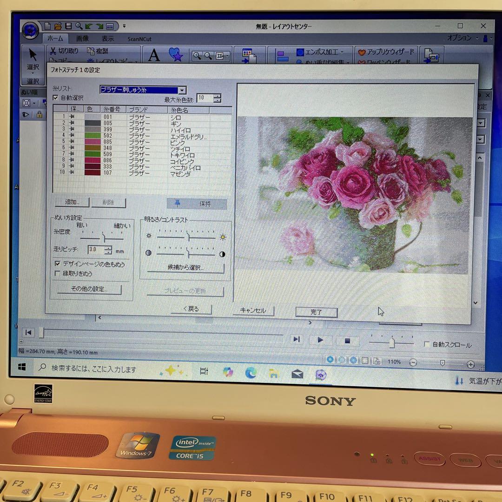Image resolution: width=502 pixels, height=502 pixels.
Task: Switch to the ホーム ribbon tab
Action: point(55,39)
